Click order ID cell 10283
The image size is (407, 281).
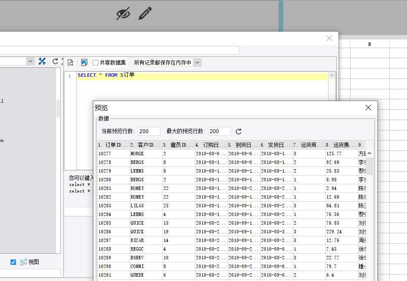(x=114, y=206)
